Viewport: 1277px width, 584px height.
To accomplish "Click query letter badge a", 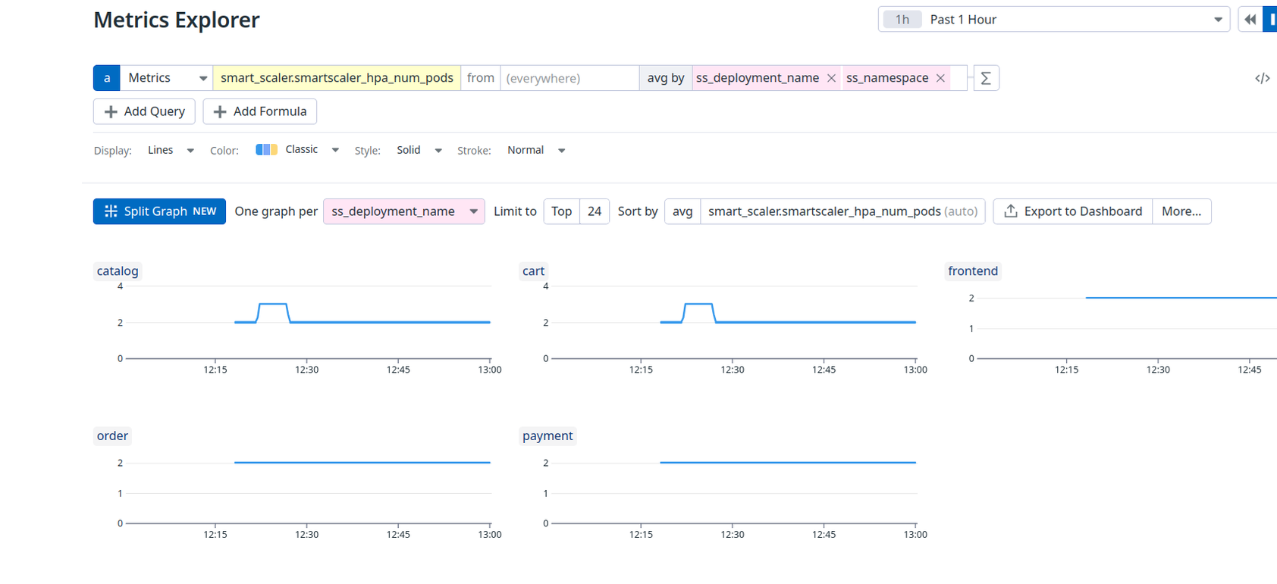I will click(107, 78).
